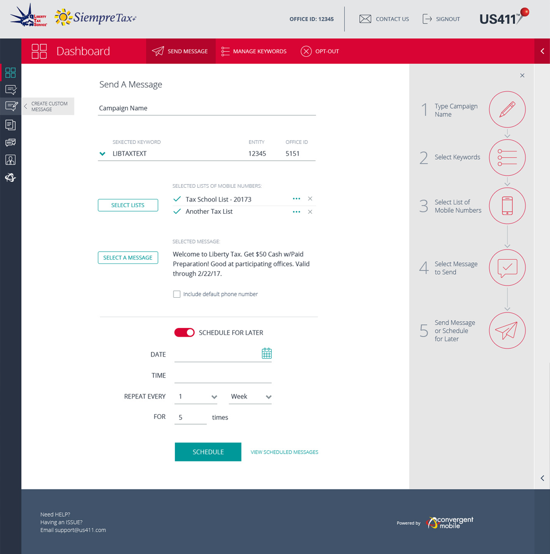Image resolution: width=550 pixels, height=554 pixels.
Task: Open the Week interval dropdown
Action: tap(250, 397)
